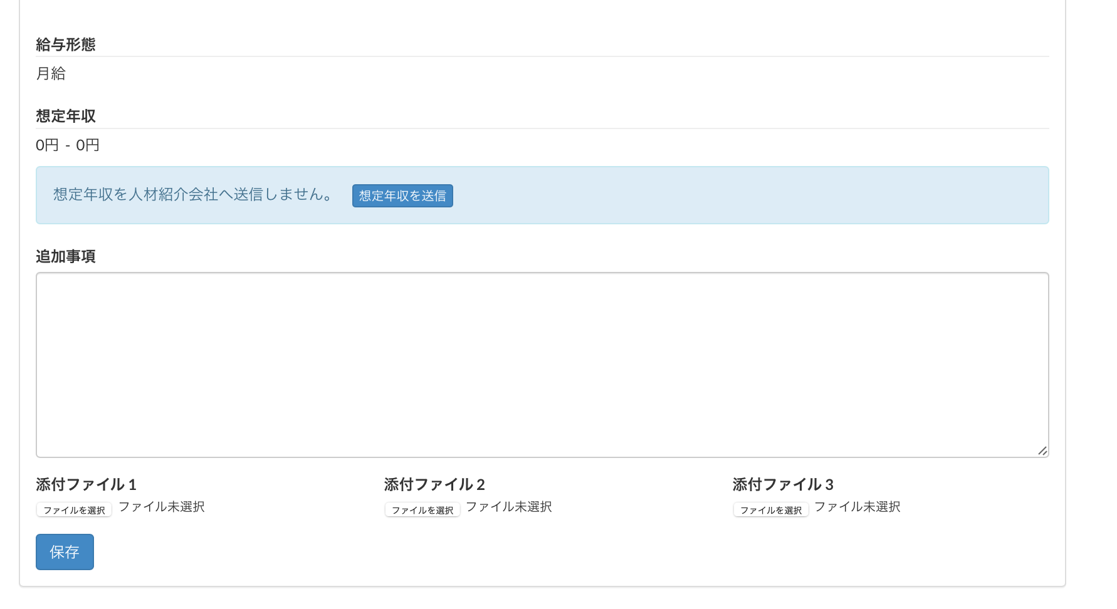1117x609 pixels.
Task: Click the 月給 salary type value
Action: click(51, 73)
